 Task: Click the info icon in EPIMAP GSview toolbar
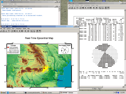click(x=6, y=31)
